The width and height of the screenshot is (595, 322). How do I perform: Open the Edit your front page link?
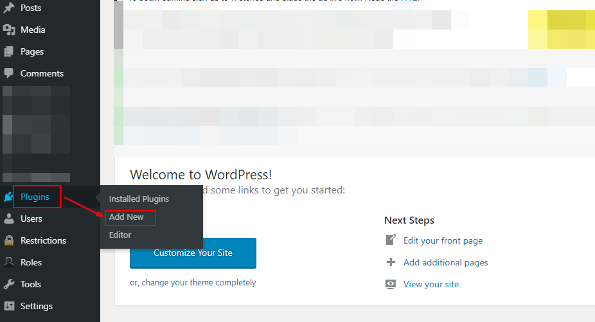[x=443, y=241]
